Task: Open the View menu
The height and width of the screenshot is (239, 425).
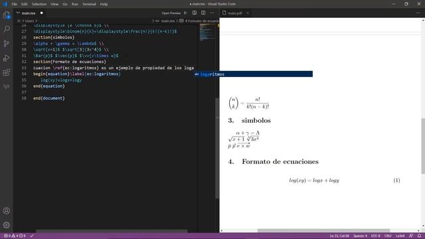Action: [54, 4]
